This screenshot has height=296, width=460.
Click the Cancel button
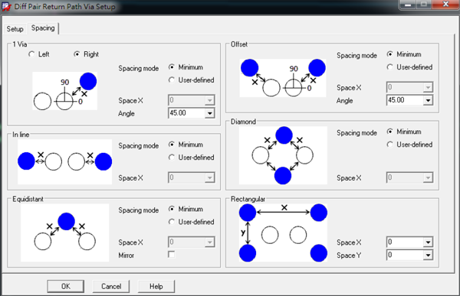tap(111, 286)
